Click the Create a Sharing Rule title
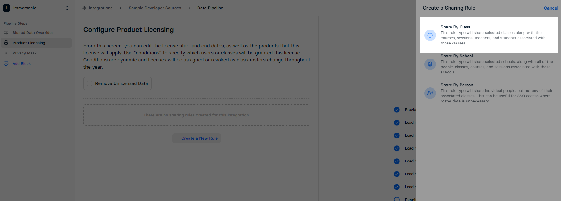Viewport: 561px width, 201px height. point(449,8)
